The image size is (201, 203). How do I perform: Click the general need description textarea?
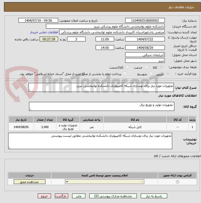click(101, 88)
